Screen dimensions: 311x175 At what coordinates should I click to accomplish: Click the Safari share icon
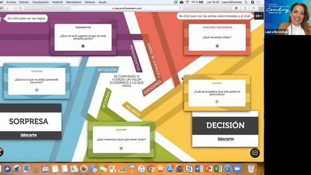click(245, 8)
